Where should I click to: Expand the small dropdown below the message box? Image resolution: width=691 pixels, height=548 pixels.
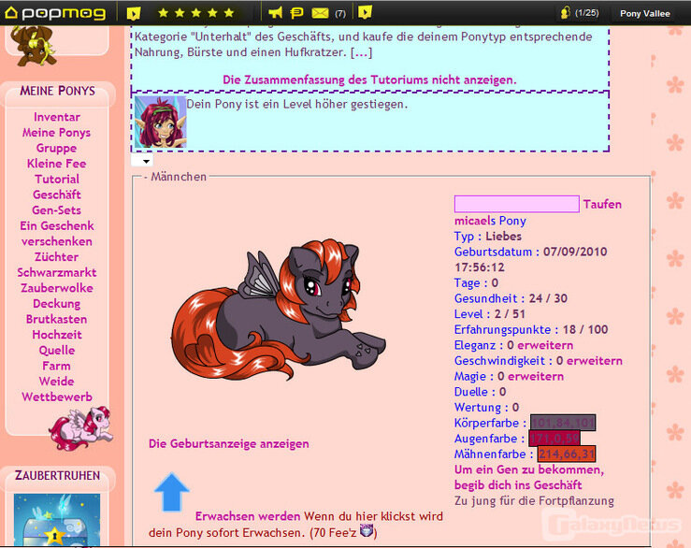(142, 161)
